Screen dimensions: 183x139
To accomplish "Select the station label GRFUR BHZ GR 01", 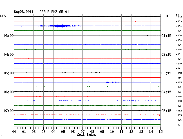I will [54, 12].
